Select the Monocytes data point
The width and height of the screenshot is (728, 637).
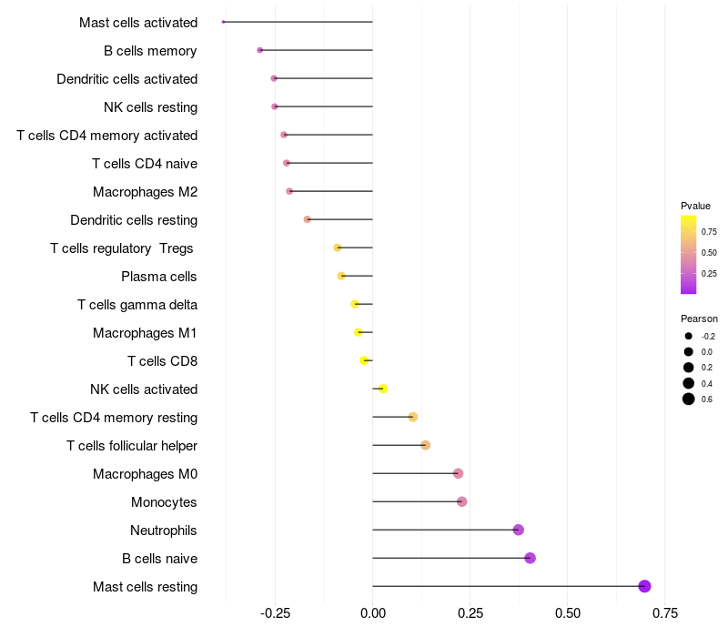pyautogui.click(x=461, y=501)
